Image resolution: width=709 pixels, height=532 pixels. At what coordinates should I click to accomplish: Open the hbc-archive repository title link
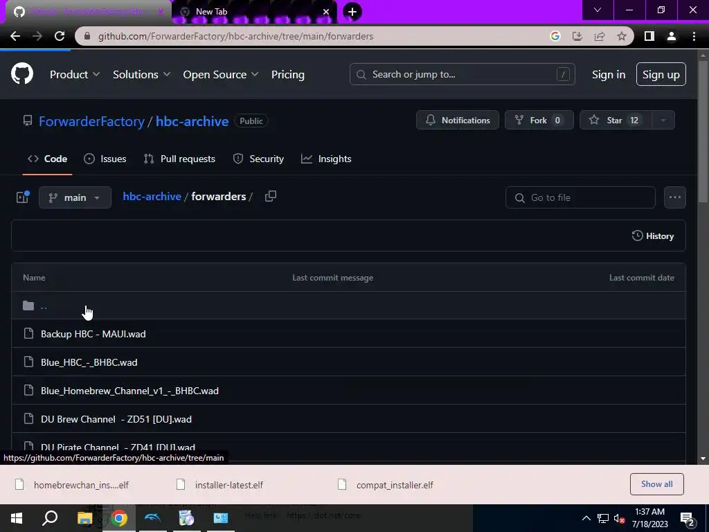(192, 121)
